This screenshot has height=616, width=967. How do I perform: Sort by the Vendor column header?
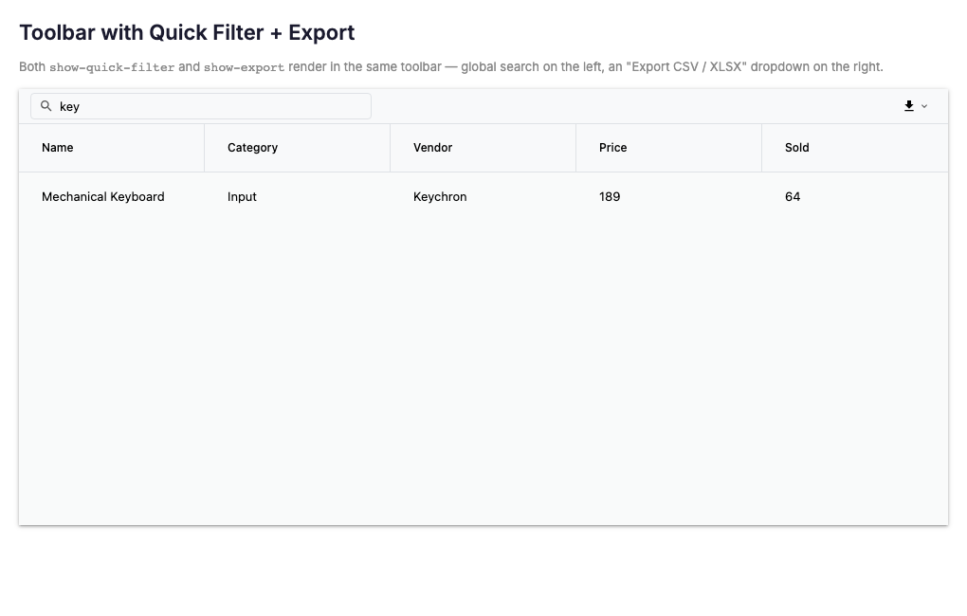tap(483, 148)
